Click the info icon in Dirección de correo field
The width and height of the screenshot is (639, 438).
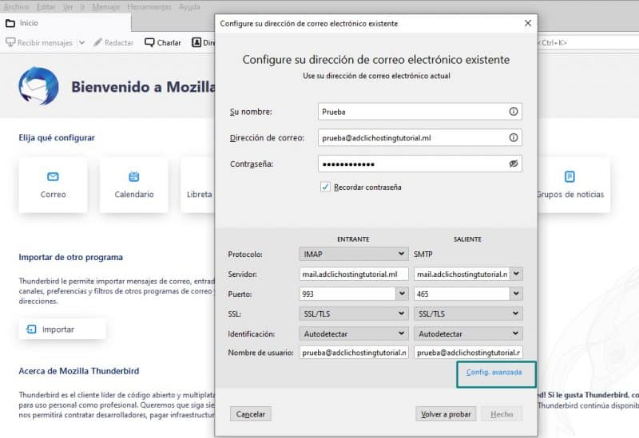(513, 137)
